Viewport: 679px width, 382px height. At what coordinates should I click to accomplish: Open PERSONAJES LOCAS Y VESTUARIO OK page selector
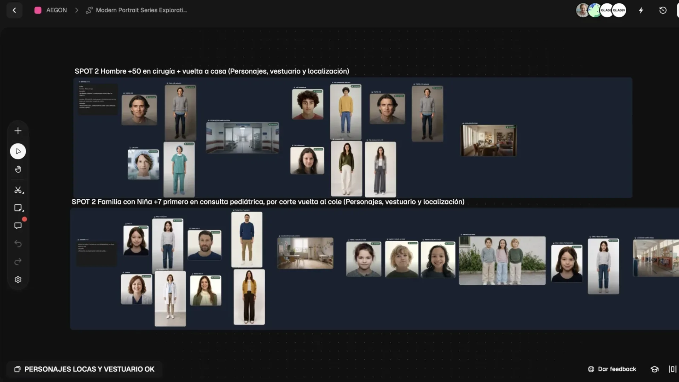pos(84,369)
